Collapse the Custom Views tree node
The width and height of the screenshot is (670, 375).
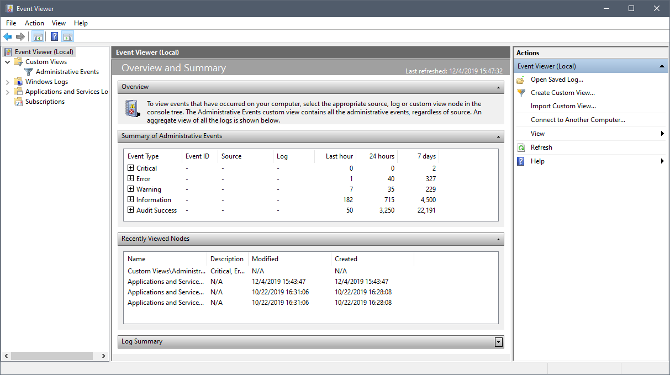coord(8,62)
